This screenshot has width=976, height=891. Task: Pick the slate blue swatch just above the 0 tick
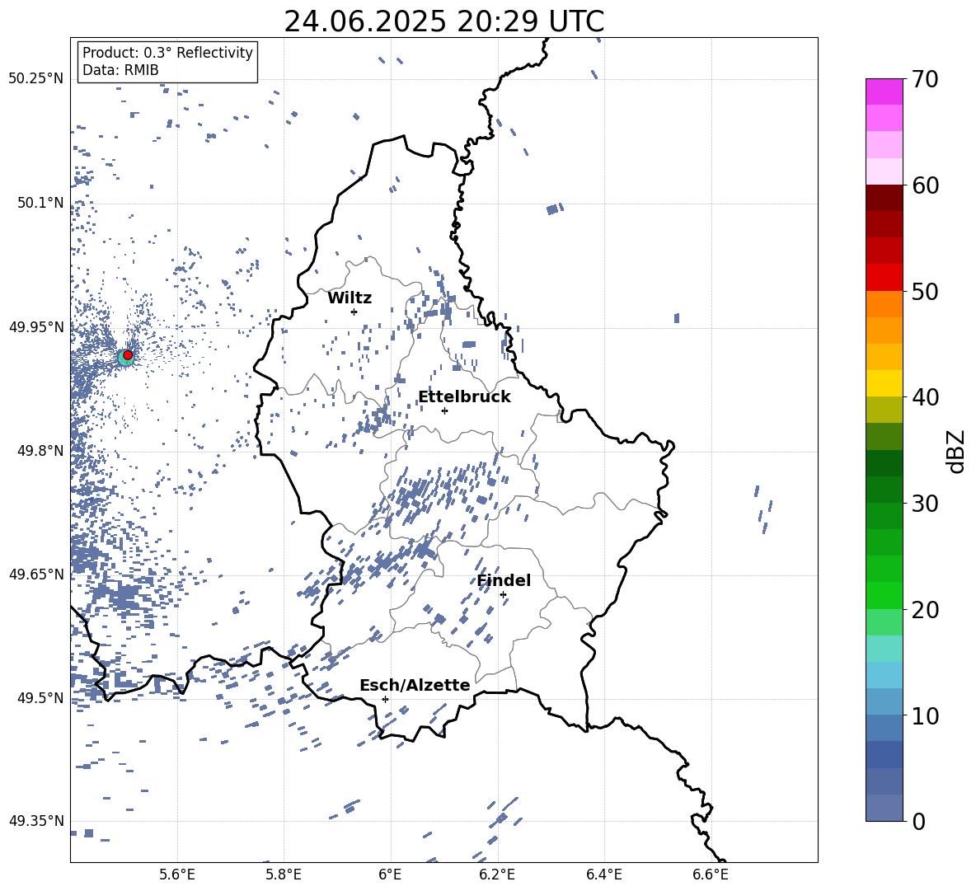pos(884,808)
